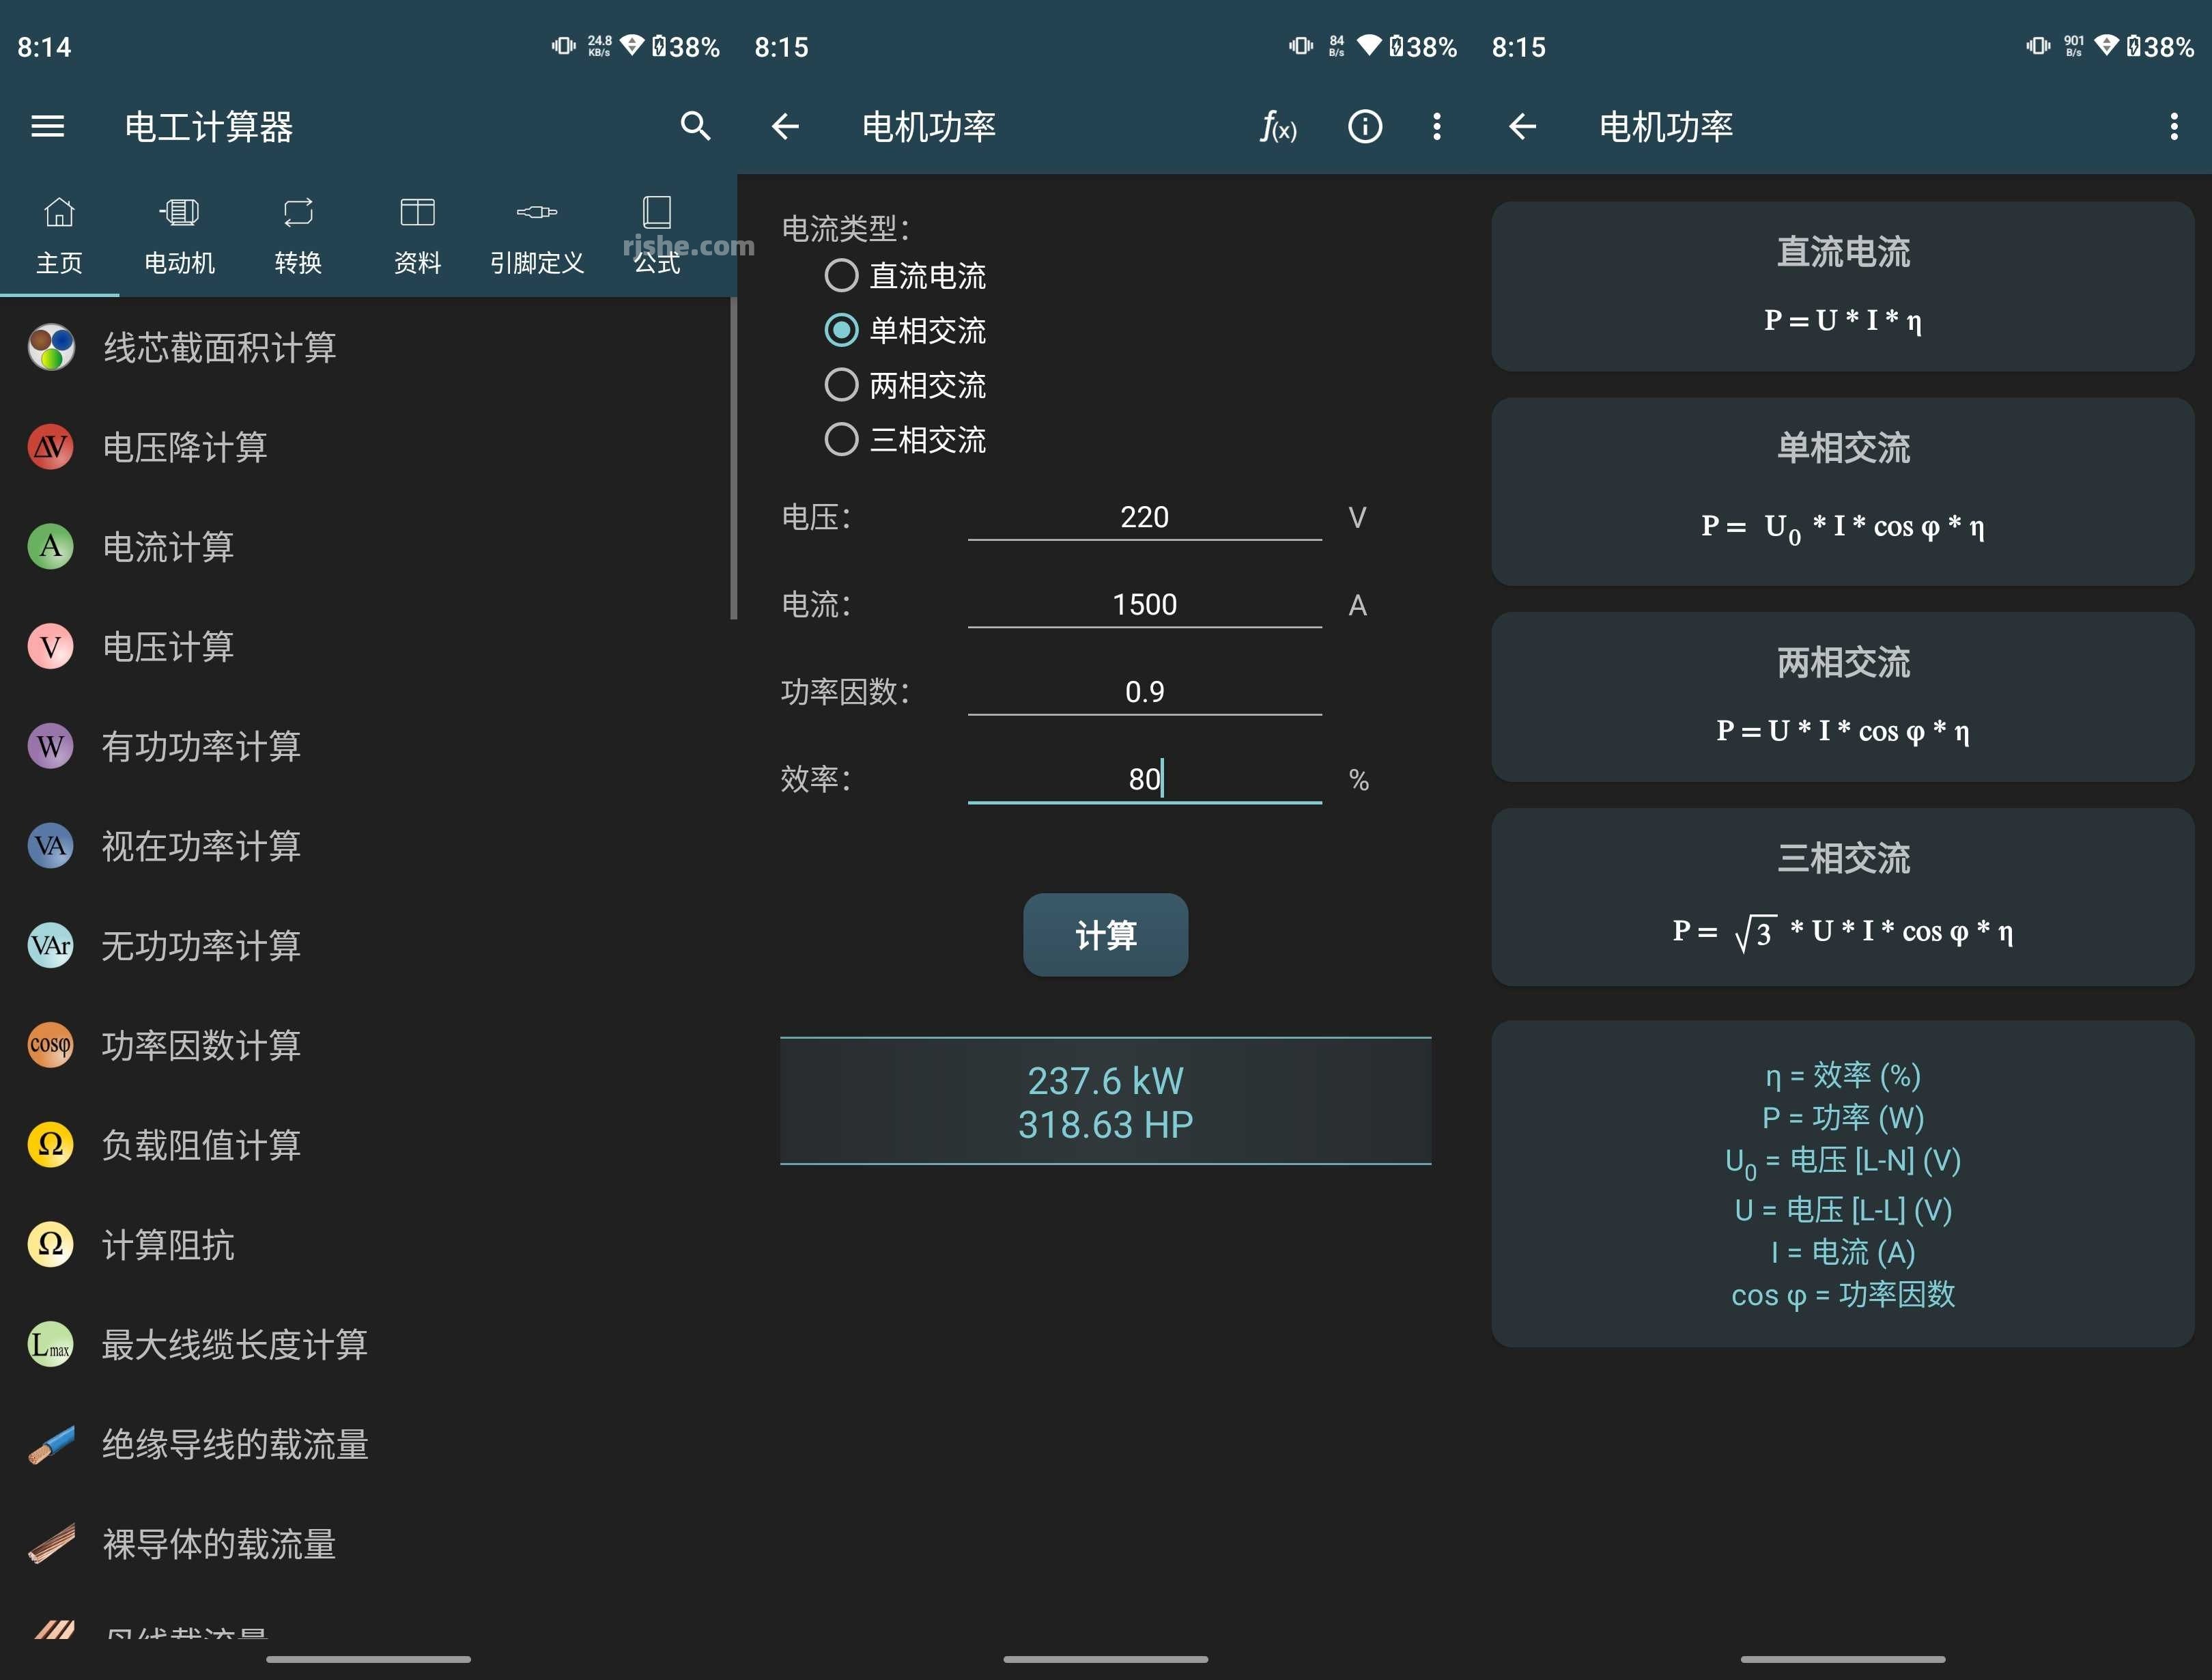Switch to the 公式 formulas tab

point(657,236)
